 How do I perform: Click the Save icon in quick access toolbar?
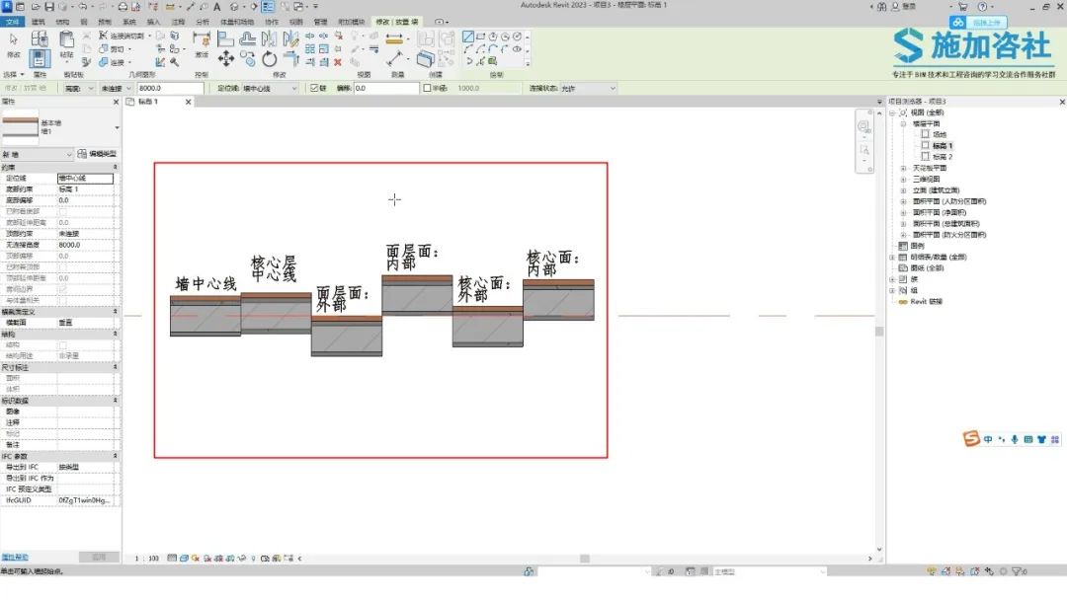[x=49, y=6]
